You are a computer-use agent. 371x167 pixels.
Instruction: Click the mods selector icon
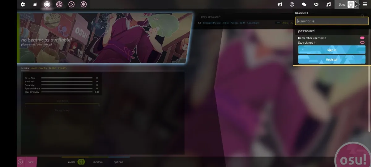pos(81,162)
